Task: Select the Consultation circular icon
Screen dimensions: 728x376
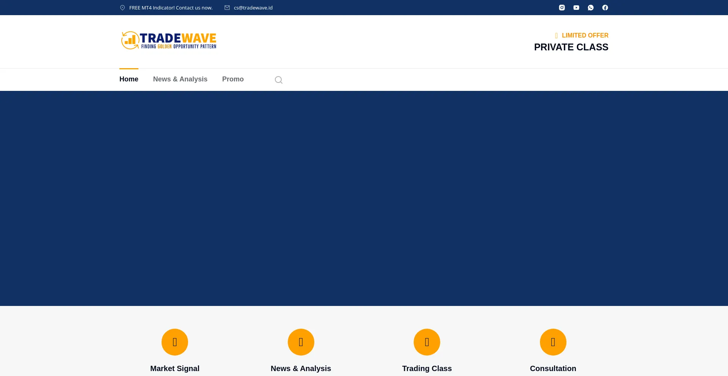Action: click(x=553, y=342)
